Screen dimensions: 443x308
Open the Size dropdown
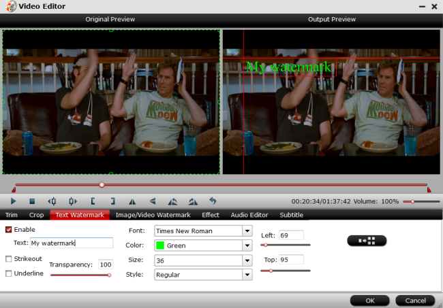click(x=247, y=260)
